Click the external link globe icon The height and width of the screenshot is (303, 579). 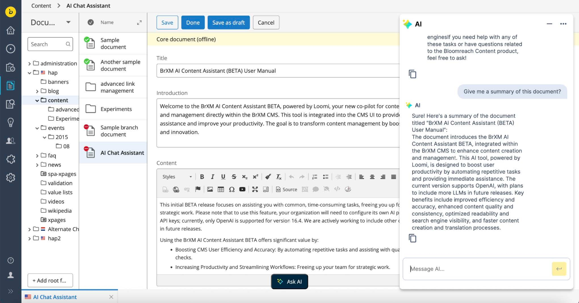pos(176,189)
